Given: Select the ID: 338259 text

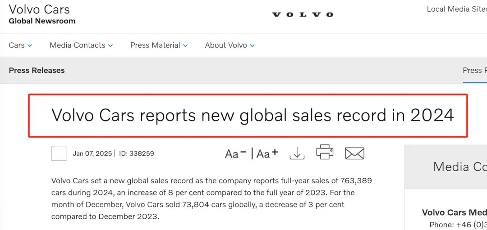Looking at the screenshot, I should point(137,153).
